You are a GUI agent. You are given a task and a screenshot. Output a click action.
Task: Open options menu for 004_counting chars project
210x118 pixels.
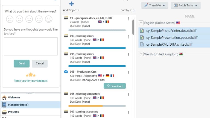[129, 55]
